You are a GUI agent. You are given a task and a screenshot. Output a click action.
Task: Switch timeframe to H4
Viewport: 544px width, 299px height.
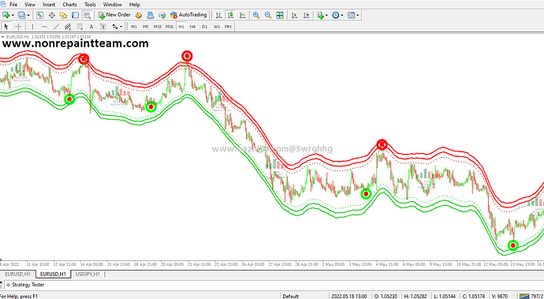tap(193, 26)
